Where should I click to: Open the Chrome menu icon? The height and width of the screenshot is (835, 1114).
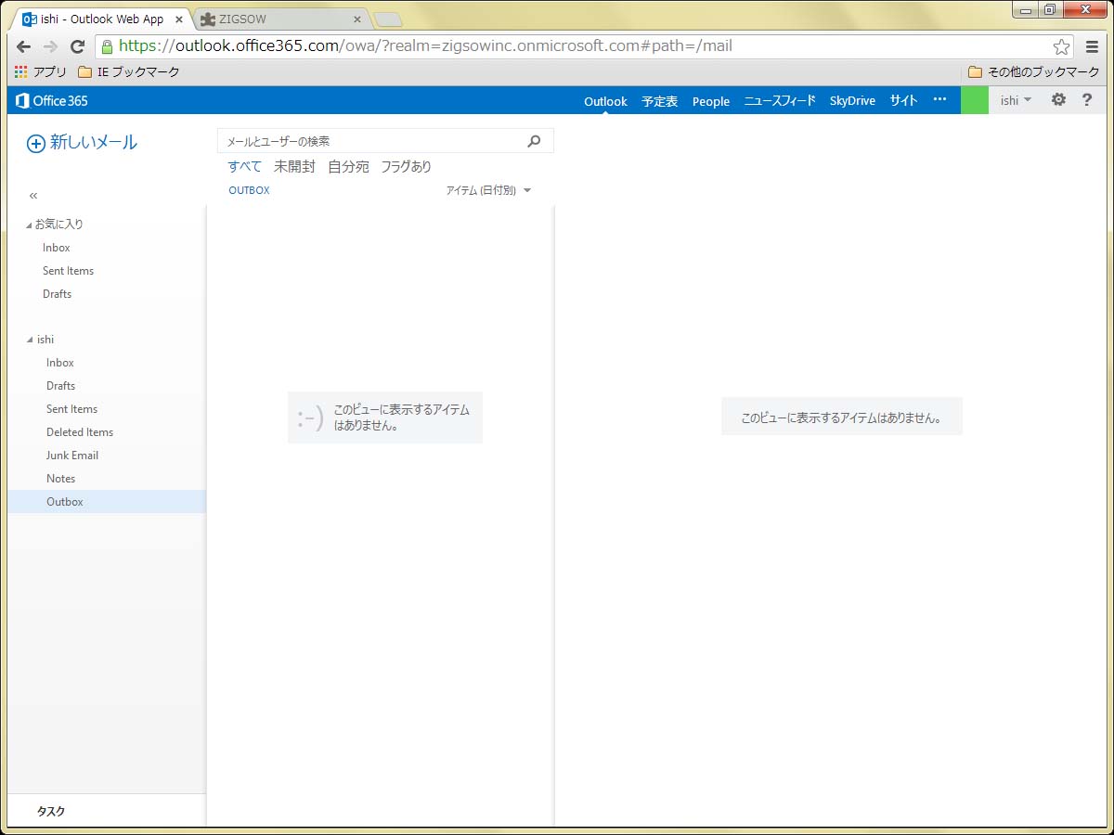tap(1093, 46)
